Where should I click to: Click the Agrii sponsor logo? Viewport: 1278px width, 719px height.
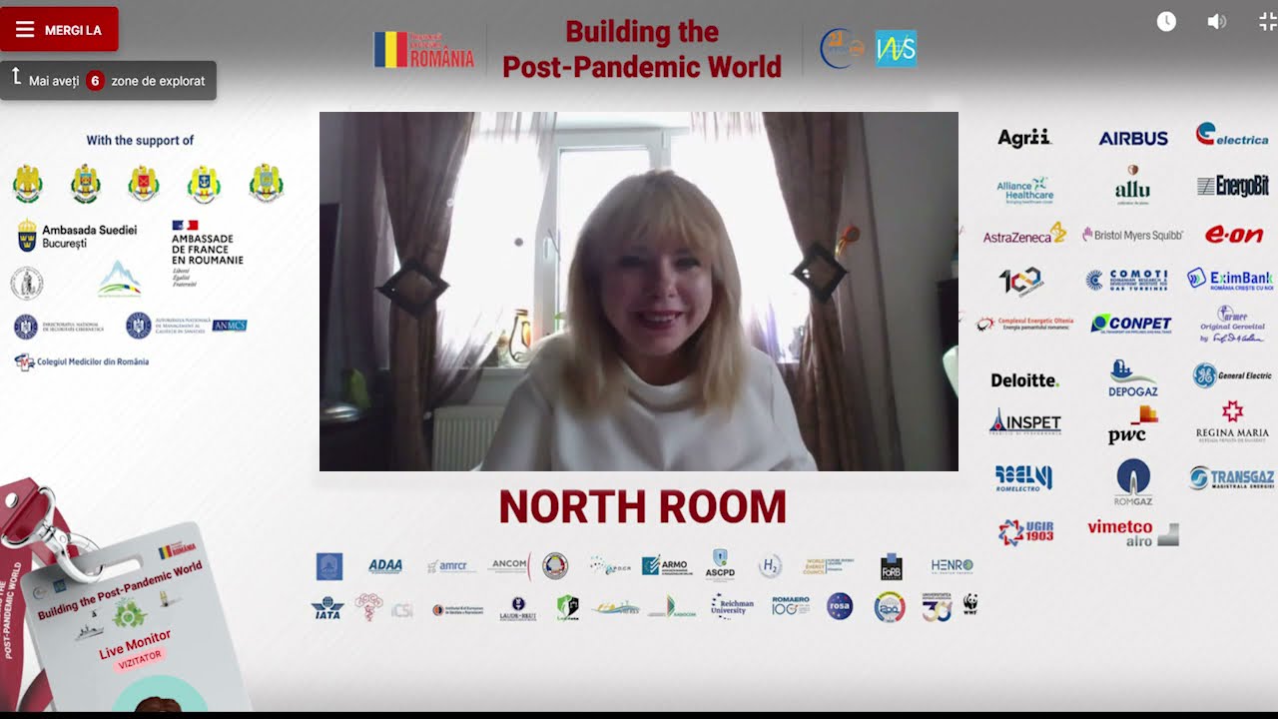coord(1024,138)
